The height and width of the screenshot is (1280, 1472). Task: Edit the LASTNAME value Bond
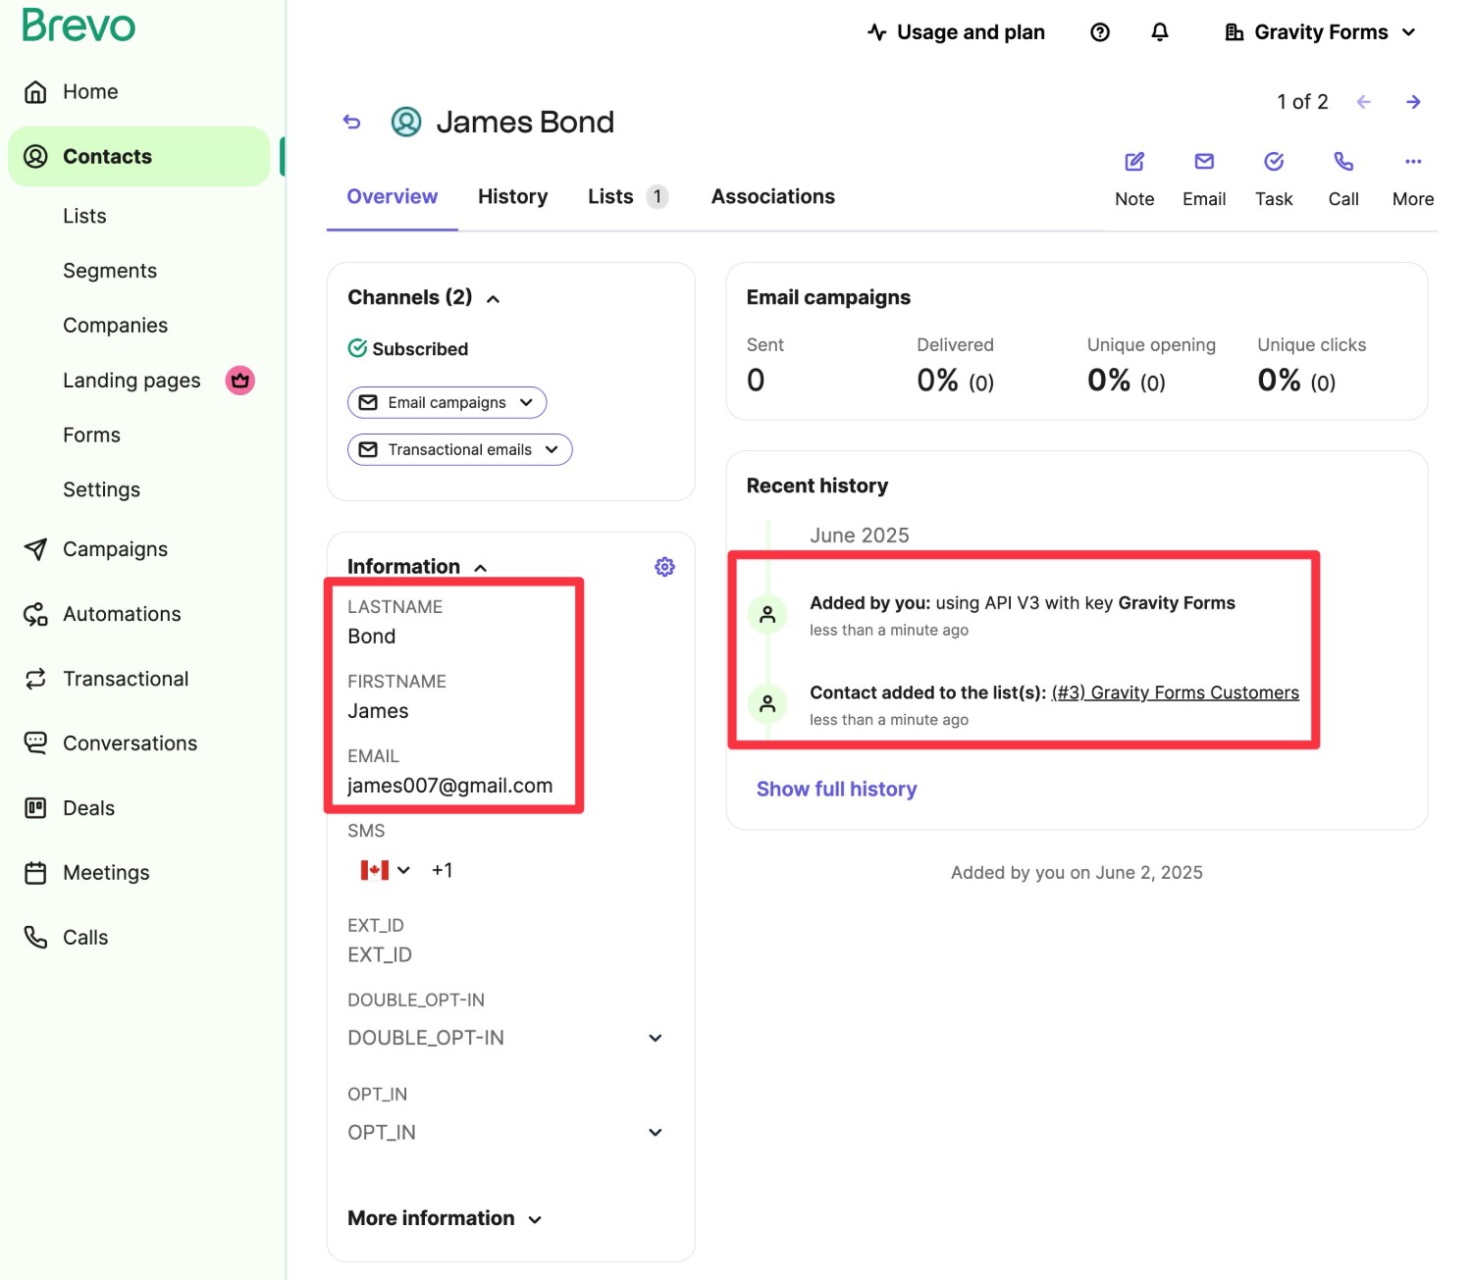pos(372,637)
